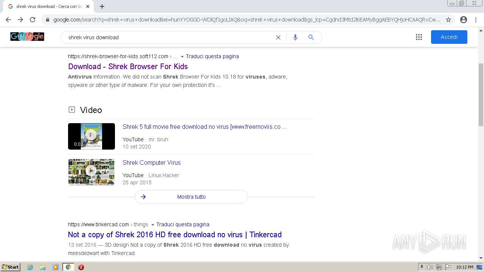Click the Accedi sign-in button

tap(449, 37)
